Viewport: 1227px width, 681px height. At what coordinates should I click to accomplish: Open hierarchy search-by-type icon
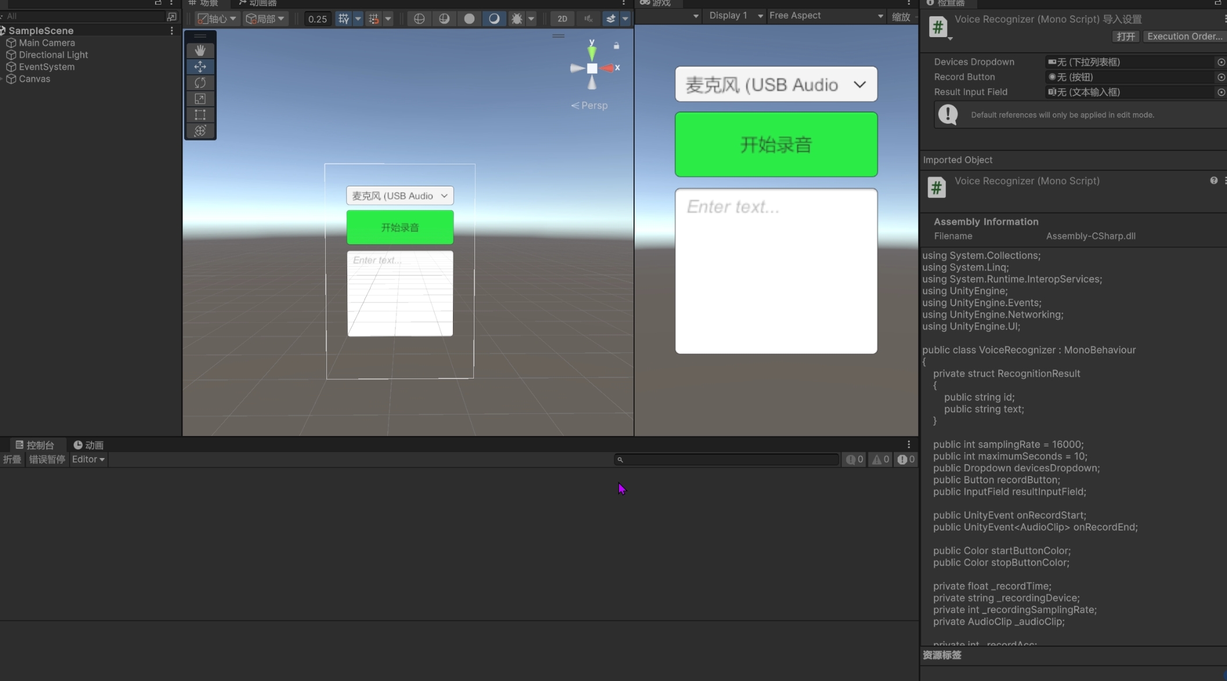(172, 16)
